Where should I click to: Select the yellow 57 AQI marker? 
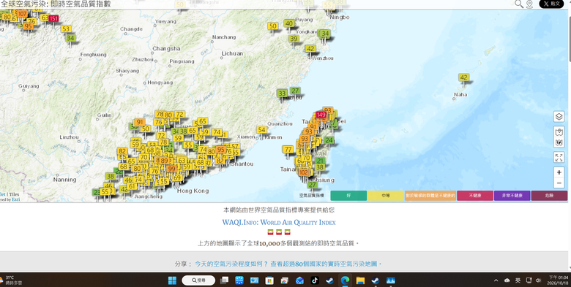coord(235,146)
